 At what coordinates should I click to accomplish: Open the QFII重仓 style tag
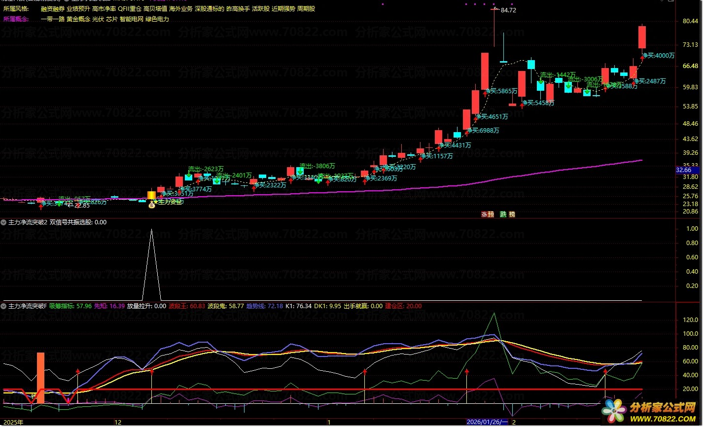pyautogui.click(x=130, y=9)
